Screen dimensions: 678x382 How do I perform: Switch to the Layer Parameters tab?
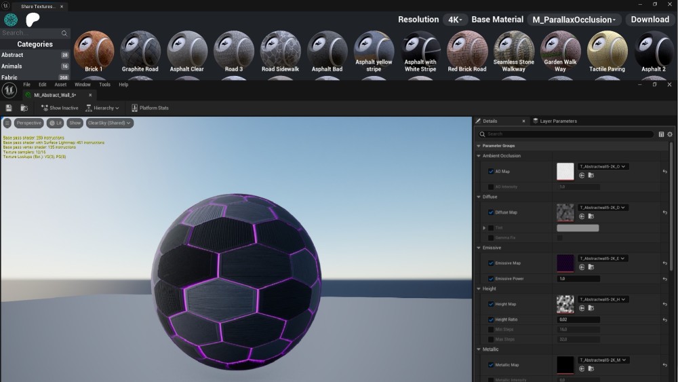coord(554,121)
